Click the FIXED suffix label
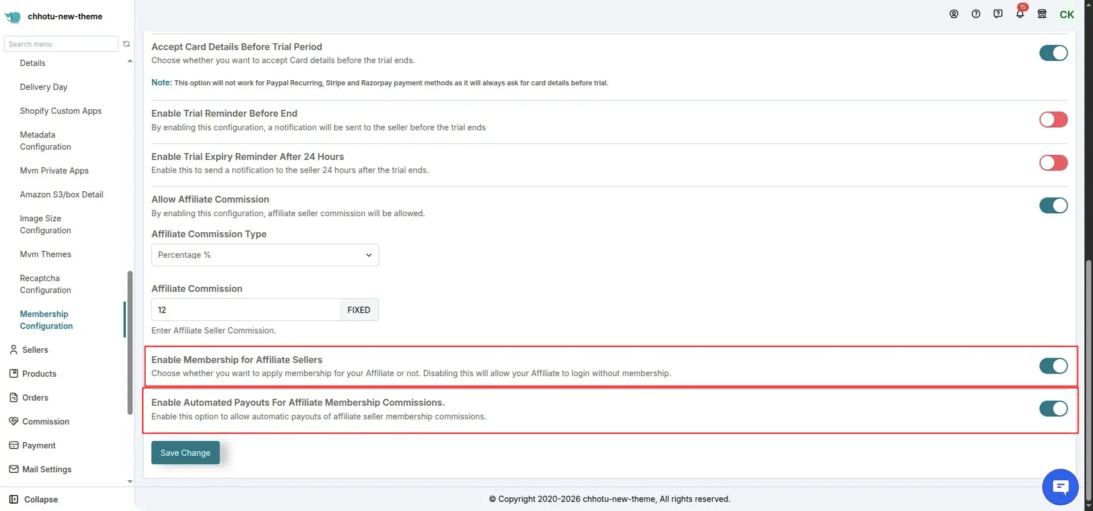The height and width of the screenshot is (511, 1093). (x=359, y=310)
